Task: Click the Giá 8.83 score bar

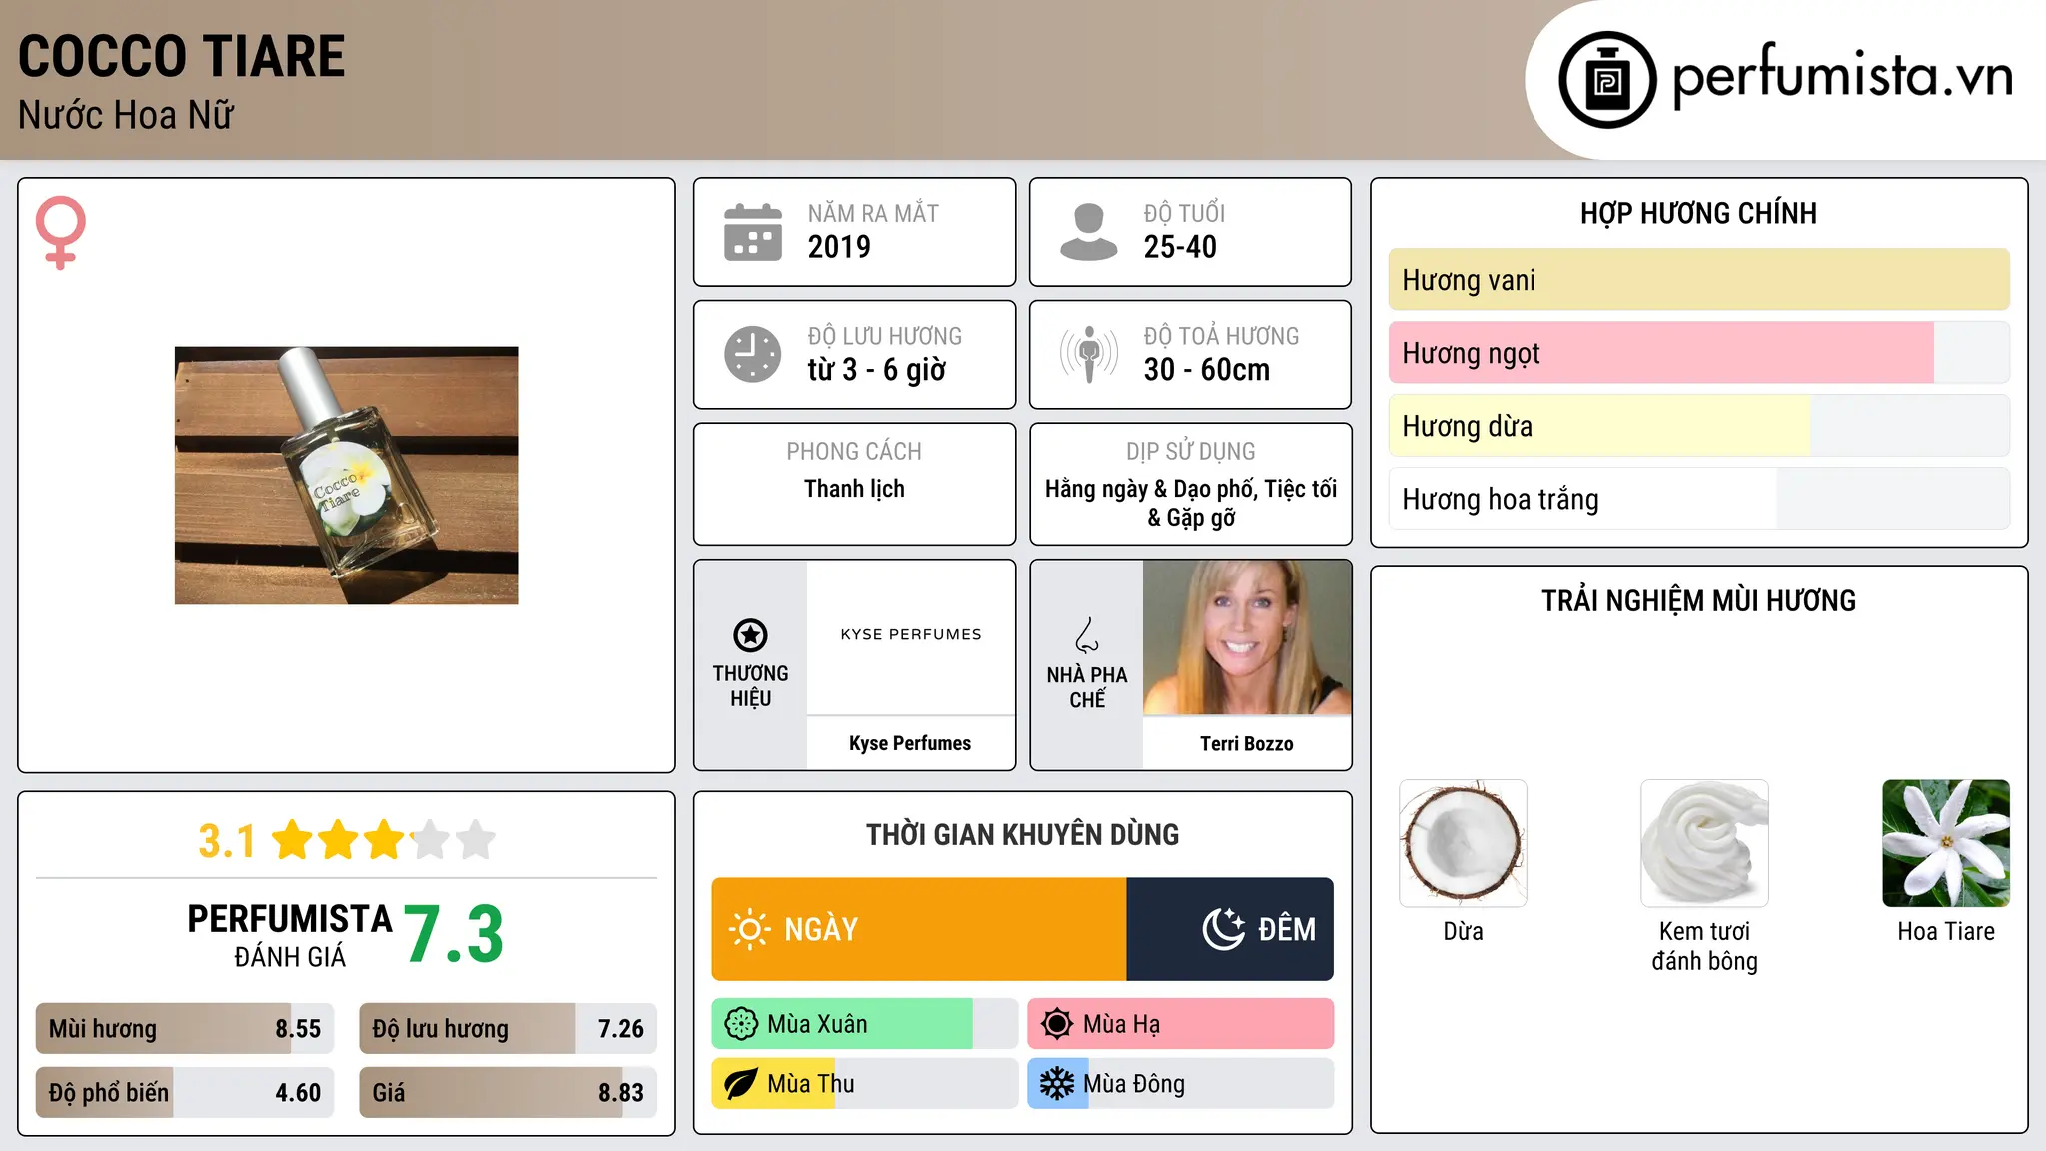Action: [509, 1092]
